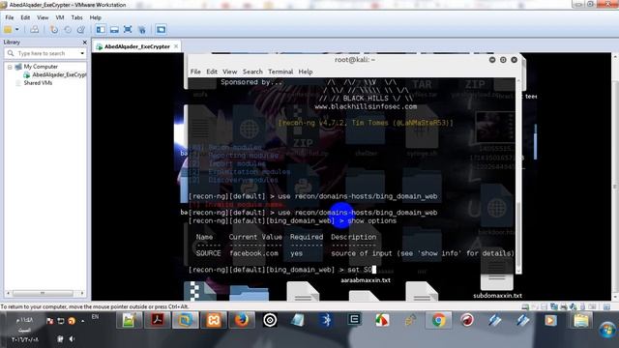619x348 pixels.
Task: Select the aaraabmaxxin.txt desktop file
Action: pyautogui.click(x=366, y=280)
